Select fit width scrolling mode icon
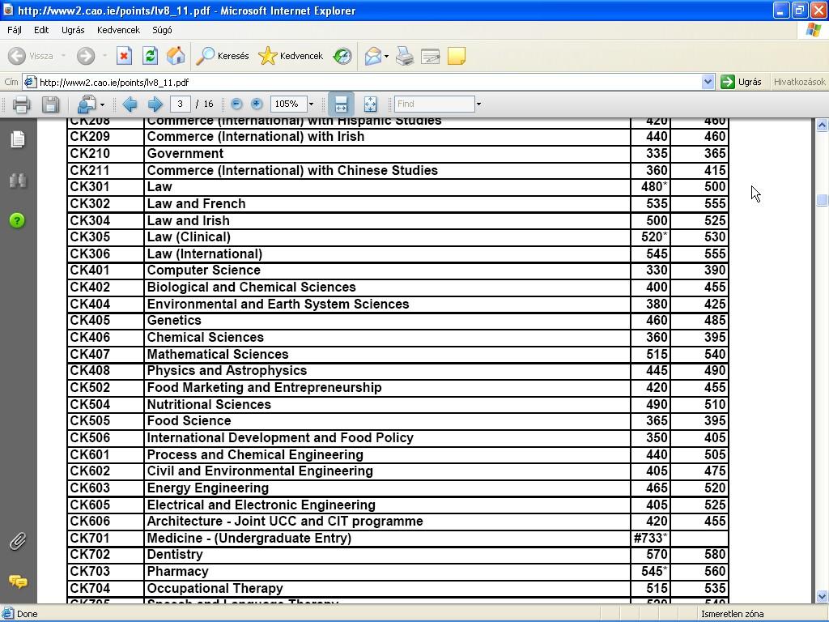The image size is (829, 622). click(341, 104)
